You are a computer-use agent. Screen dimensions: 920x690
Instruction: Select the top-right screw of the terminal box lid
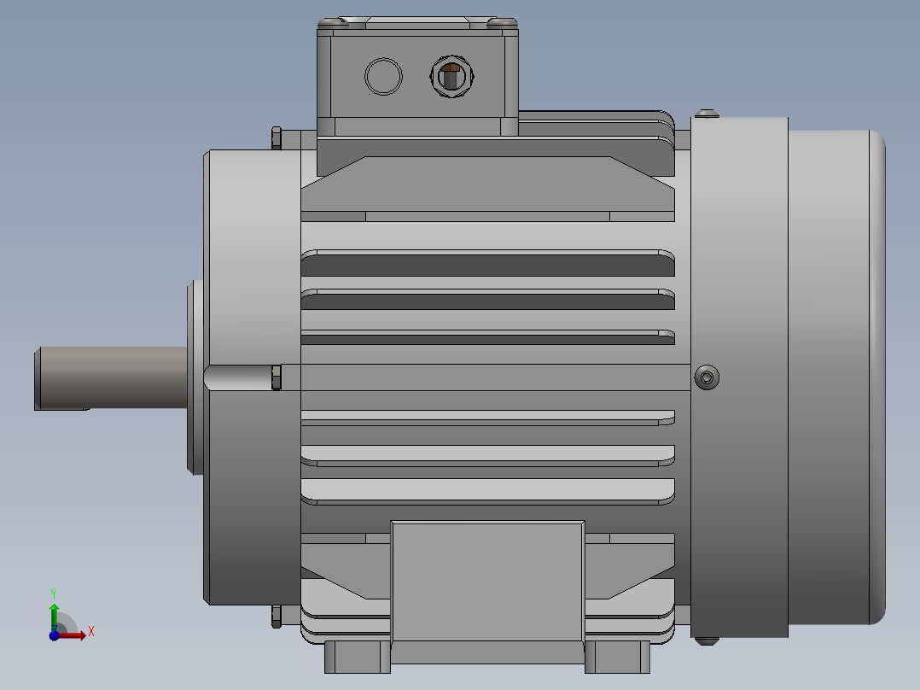click(502, 22)
